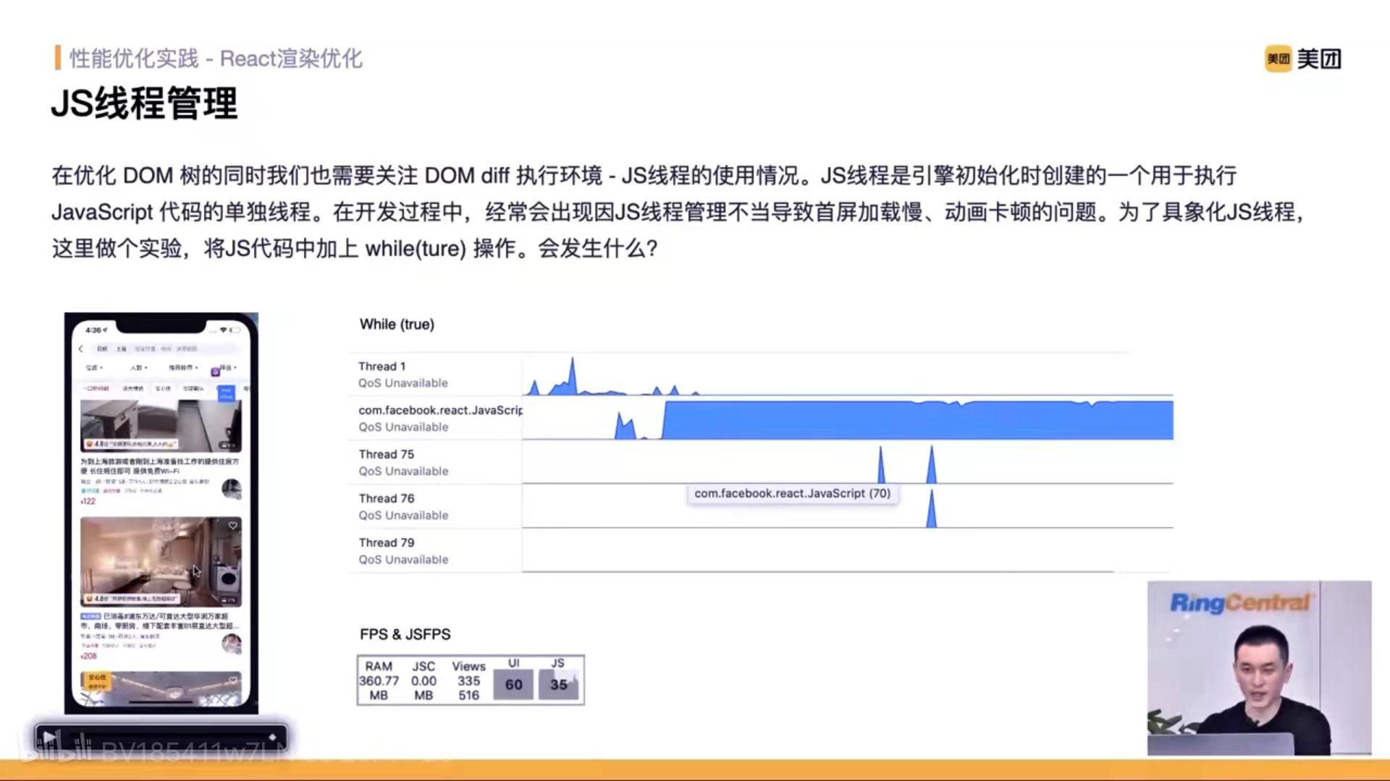
Task: Open the 人数 guest count dropdown
Action: click(x=139, y=367)
